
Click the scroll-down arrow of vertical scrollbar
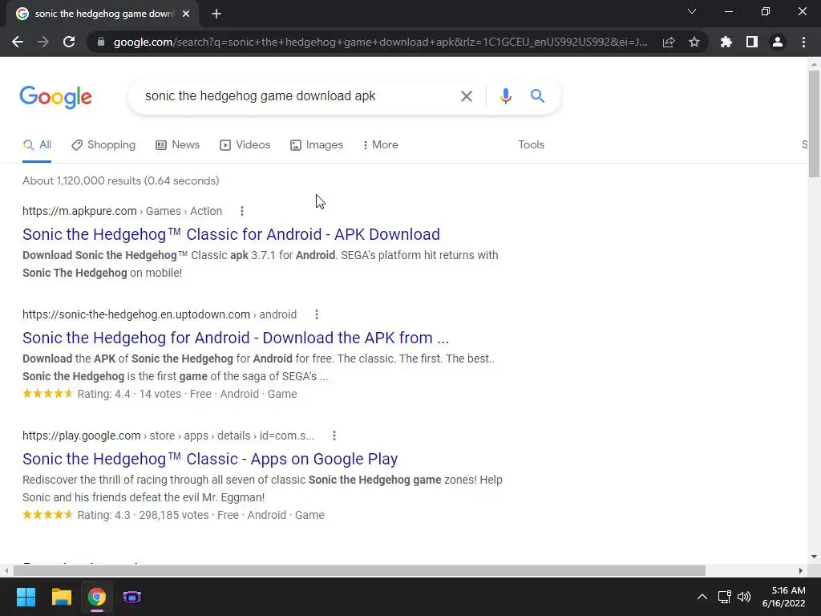814,557
